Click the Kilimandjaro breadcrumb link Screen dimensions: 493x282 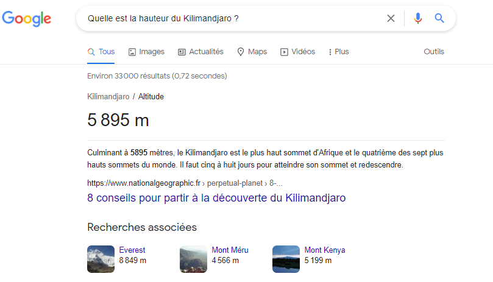(108, 96)
